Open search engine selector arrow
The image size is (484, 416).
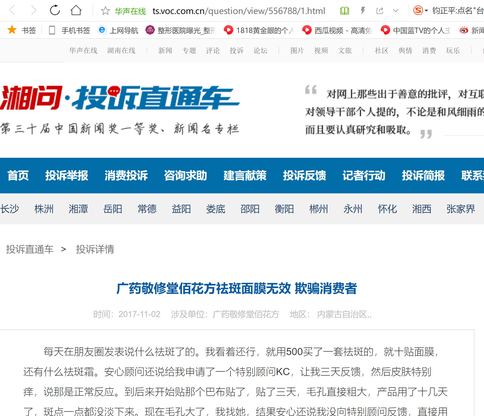tap(426, 11)
